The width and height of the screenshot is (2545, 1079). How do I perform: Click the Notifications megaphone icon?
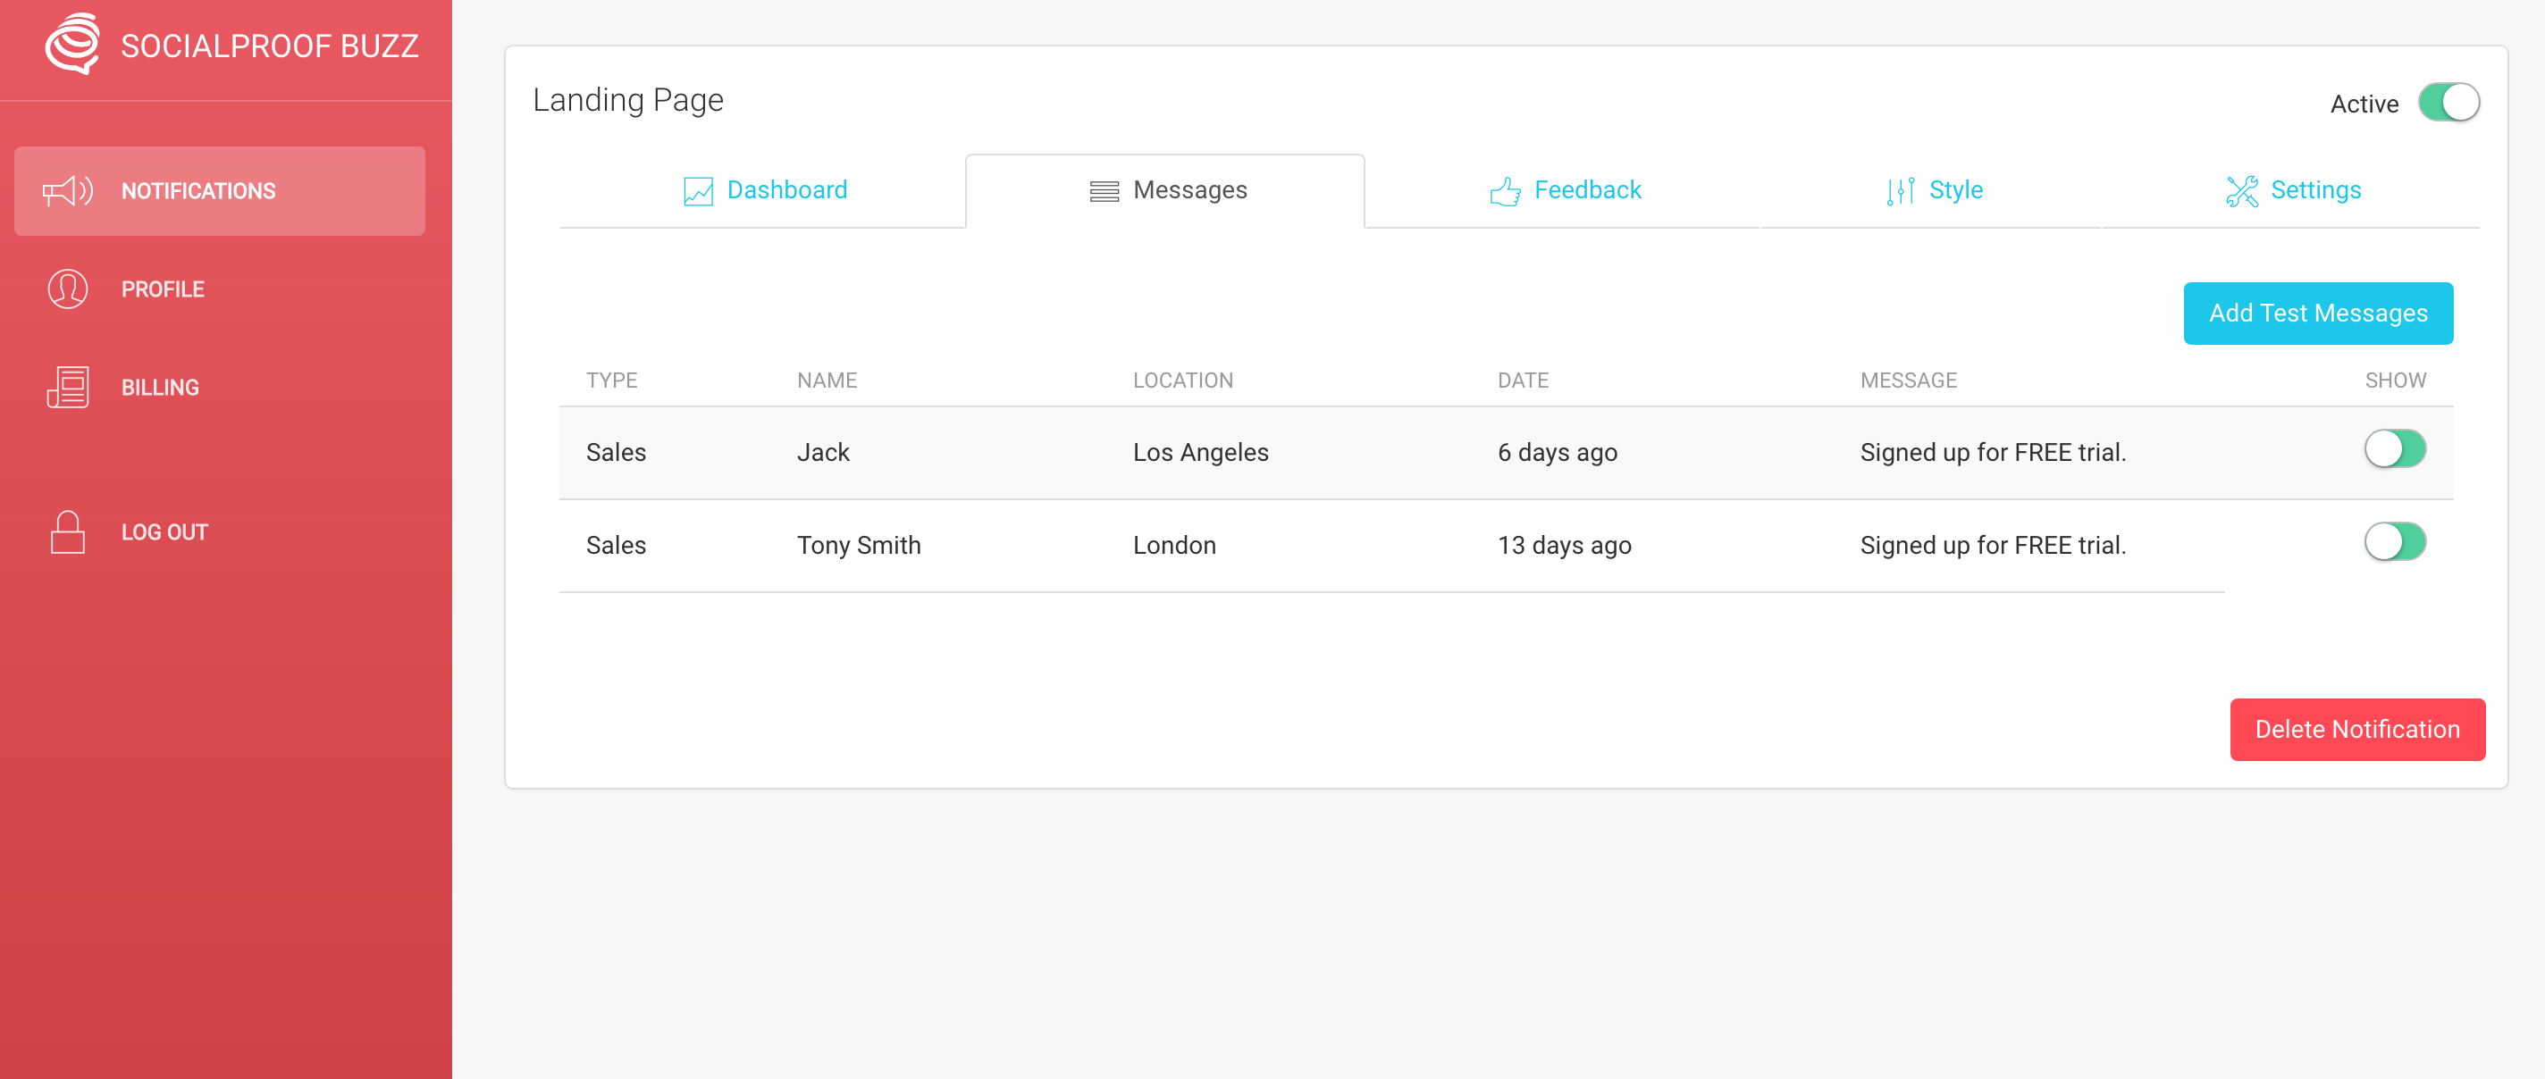click(67, 190)
